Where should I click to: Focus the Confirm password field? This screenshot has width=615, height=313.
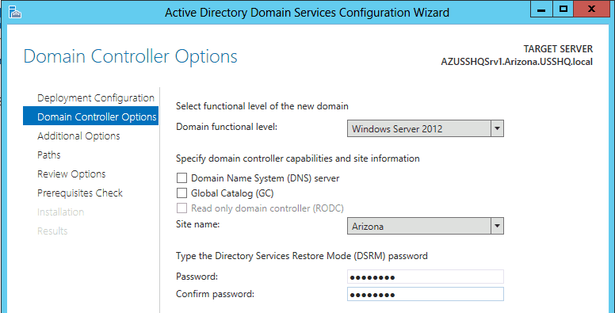point(425,294)
